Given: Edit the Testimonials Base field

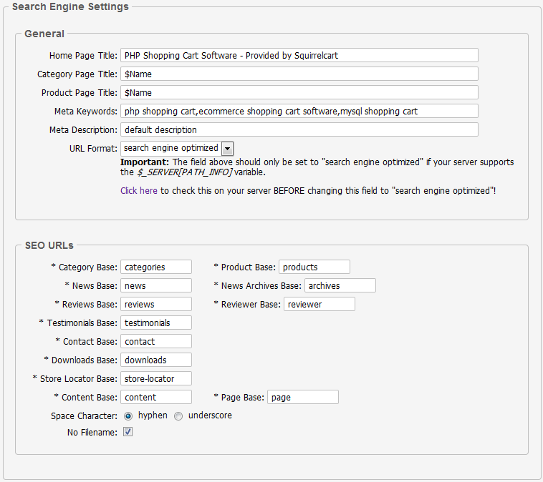Looking at the screenshot, I should pos(156,323).
